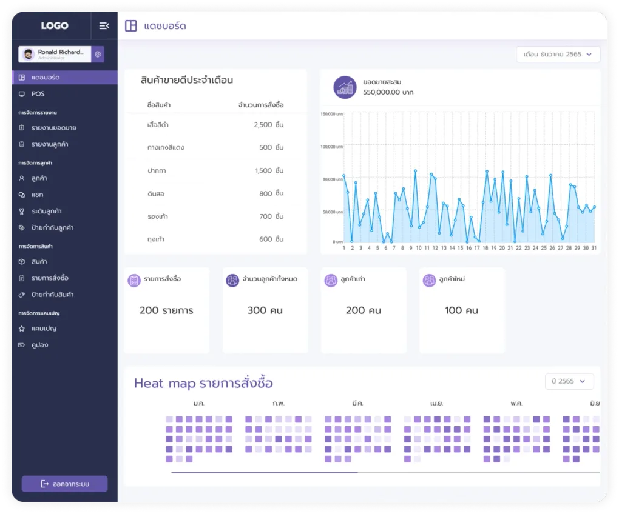
Task: Click the 550,000.00 บาท sales total
Action: click(x=388, y=92)
